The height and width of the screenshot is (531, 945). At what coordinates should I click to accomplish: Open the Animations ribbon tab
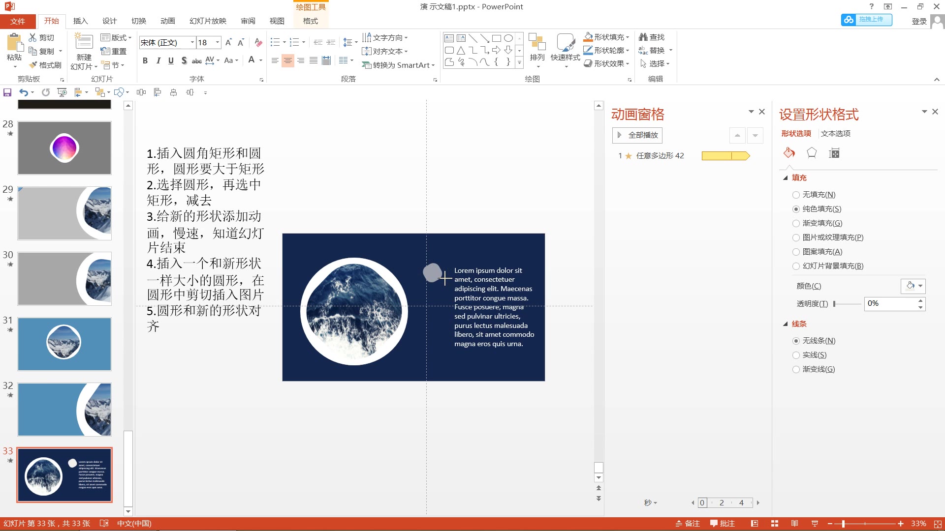tap(167, 21)
